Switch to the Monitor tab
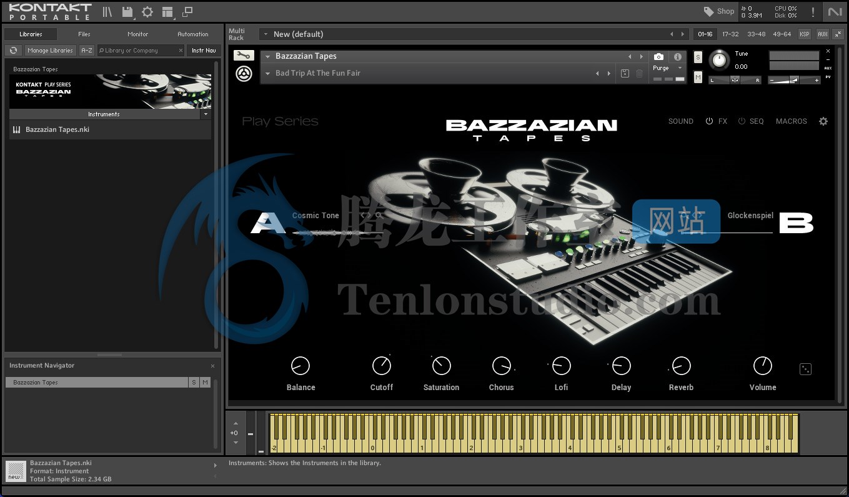The height and width of the screenshot is (497, 849). click(138, 34)
